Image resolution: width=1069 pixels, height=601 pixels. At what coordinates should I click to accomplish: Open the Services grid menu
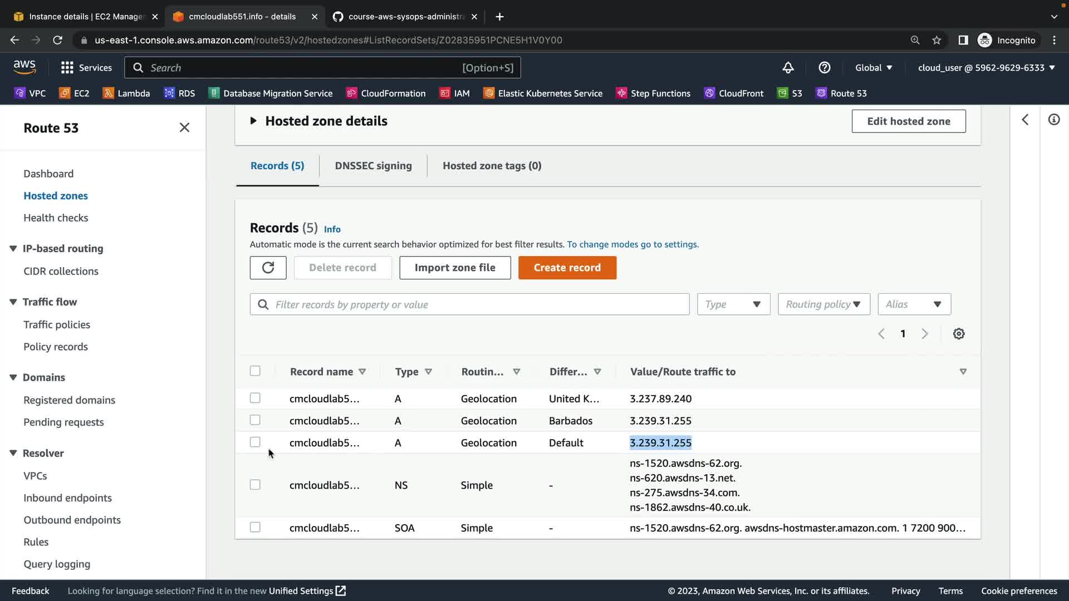[x=86, y=68]
